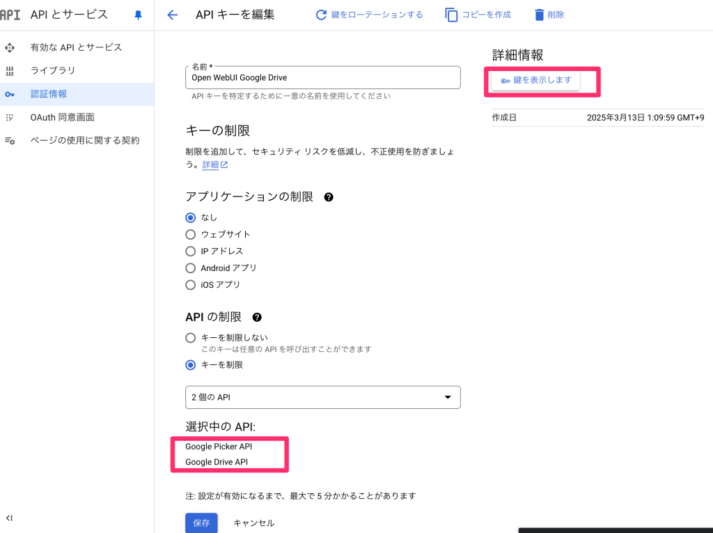Click the ライブラリ grid icon
The image size is (713, 533).
[x=10, y=70]
